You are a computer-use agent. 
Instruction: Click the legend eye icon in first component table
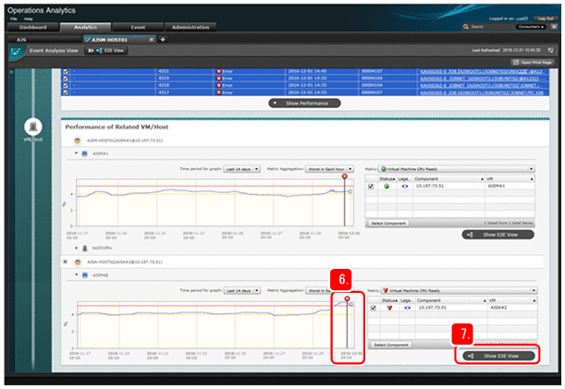click(406, 187)
